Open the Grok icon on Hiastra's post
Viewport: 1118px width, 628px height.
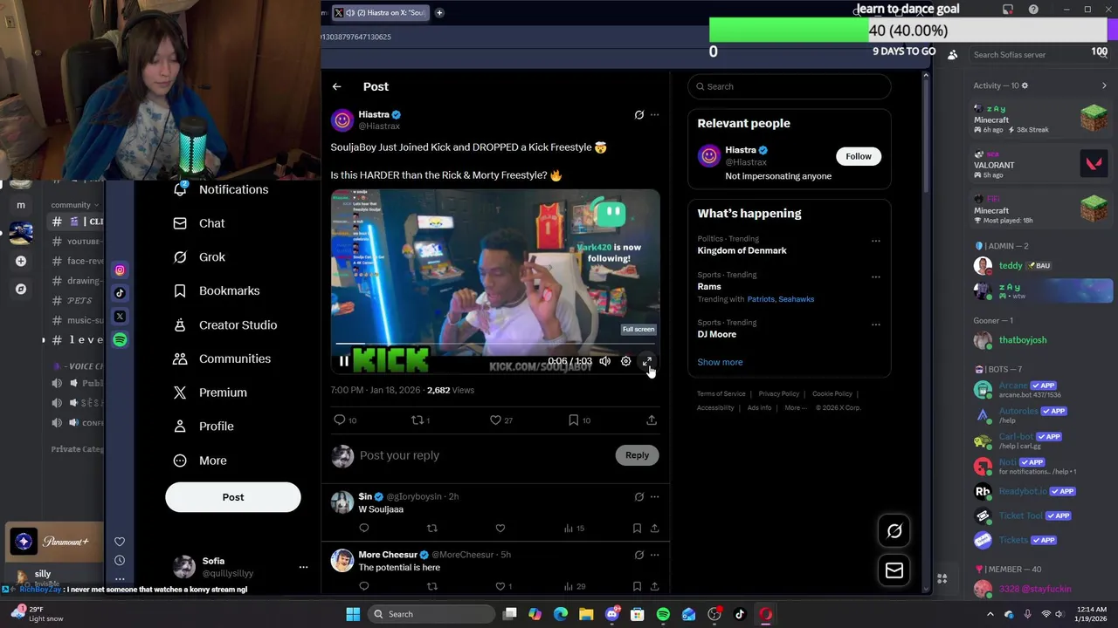pyautogui.click(x=638, y=114)
